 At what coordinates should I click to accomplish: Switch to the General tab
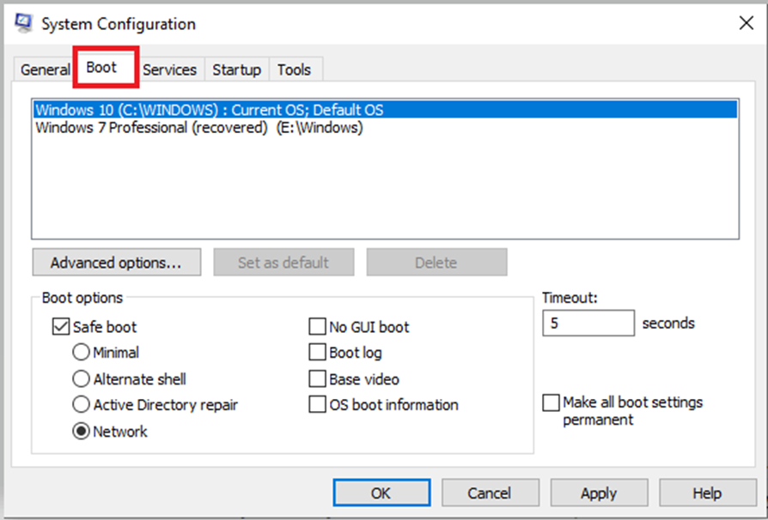45,70
